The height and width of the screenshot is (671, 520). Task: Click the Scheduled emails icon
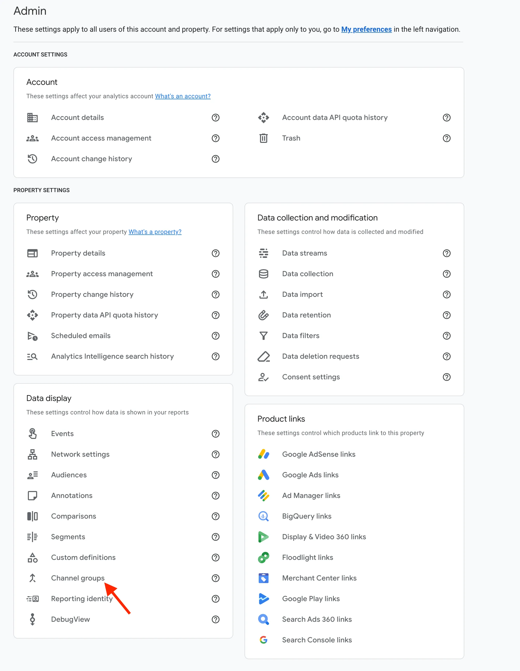[32, 336]
